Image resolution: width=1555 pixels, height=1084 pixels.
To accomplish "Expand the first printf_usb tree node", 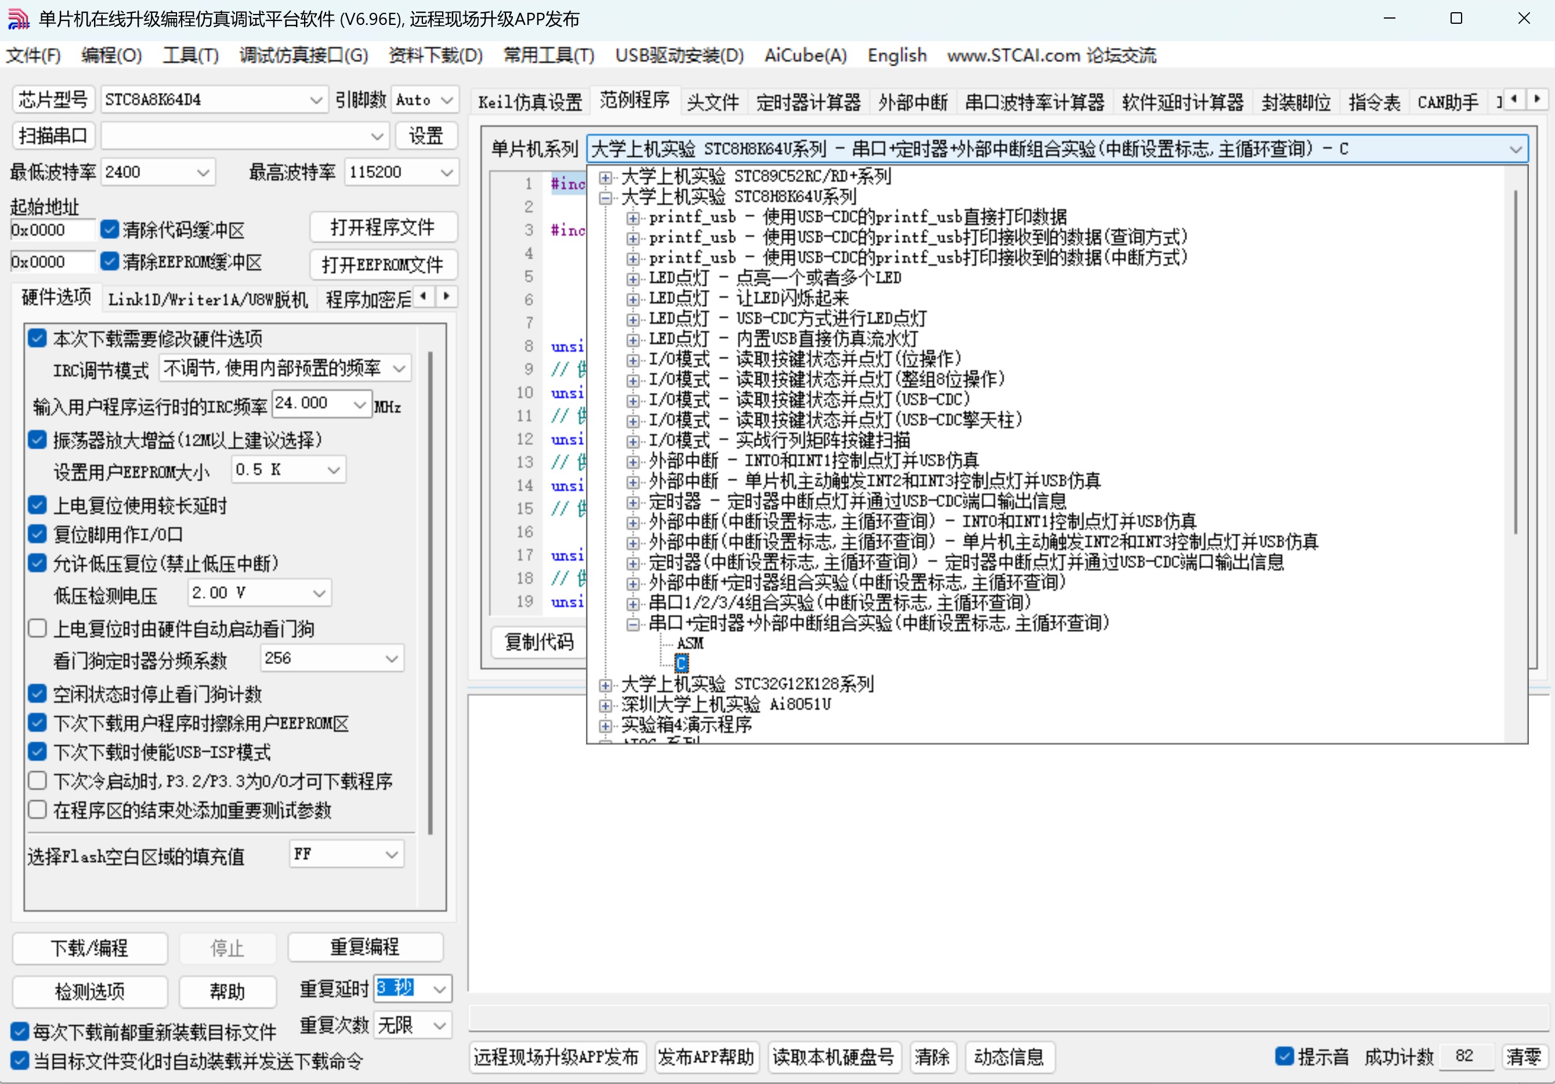I will click(633, 218).
